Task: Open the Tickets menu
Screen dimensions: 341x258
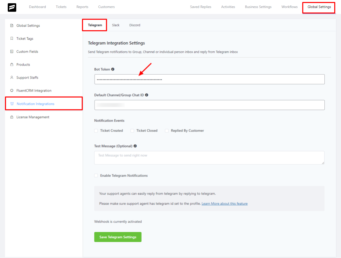Action: click(61, 7)
